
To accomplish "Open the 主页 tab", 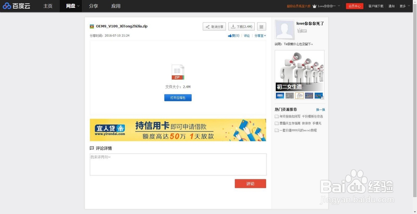I will pos(48,6).
